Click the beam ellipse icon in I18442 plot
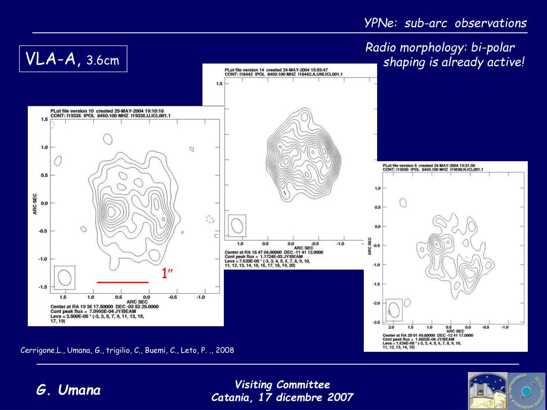 pyautogui.click(x=237, y=226)
